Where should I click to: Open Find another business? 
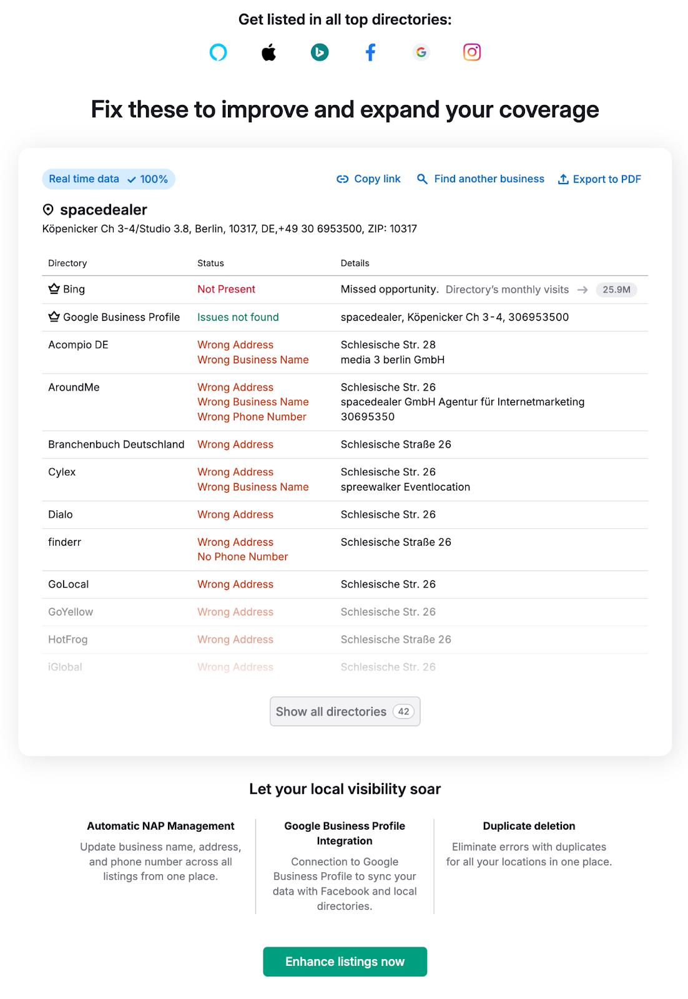(x=481, y=179)
